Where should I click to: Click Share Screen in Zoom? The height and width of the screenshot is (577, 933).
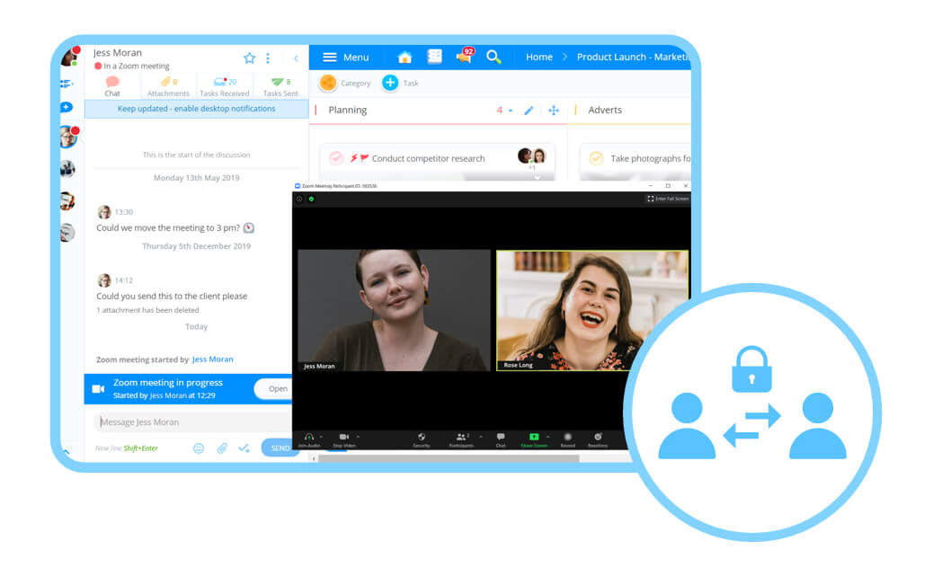(534, 439)
